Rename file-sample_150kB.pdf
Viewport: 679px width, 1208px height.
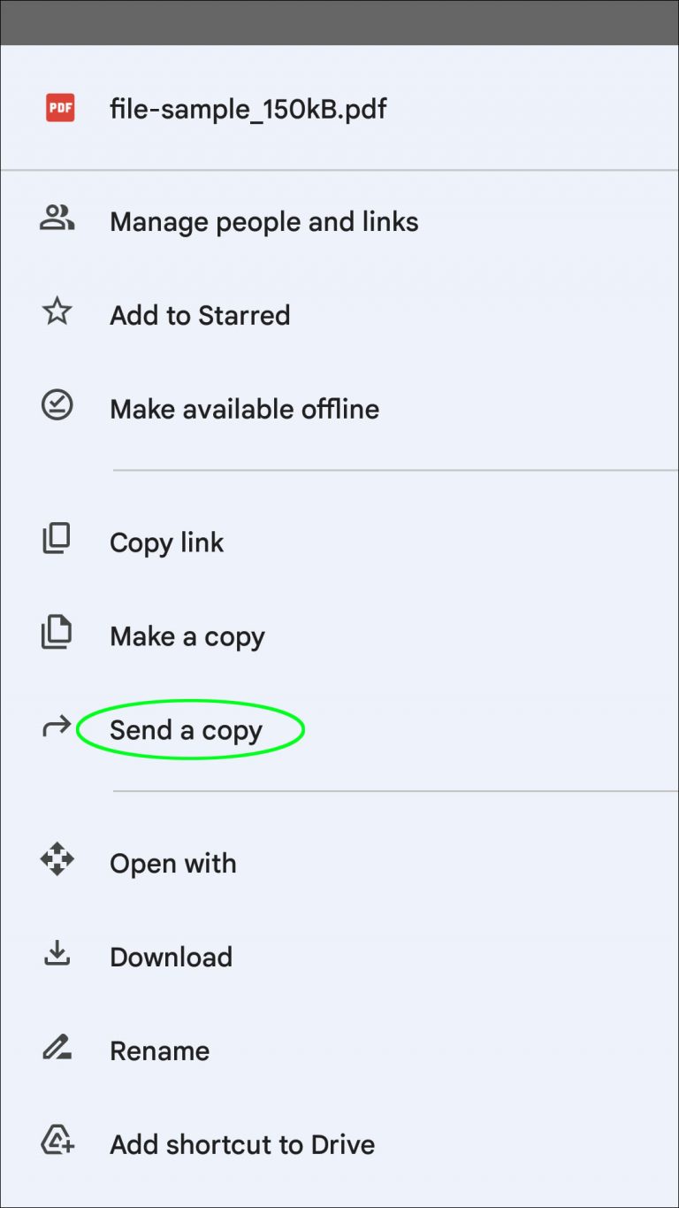click(x=160, y=1050)
